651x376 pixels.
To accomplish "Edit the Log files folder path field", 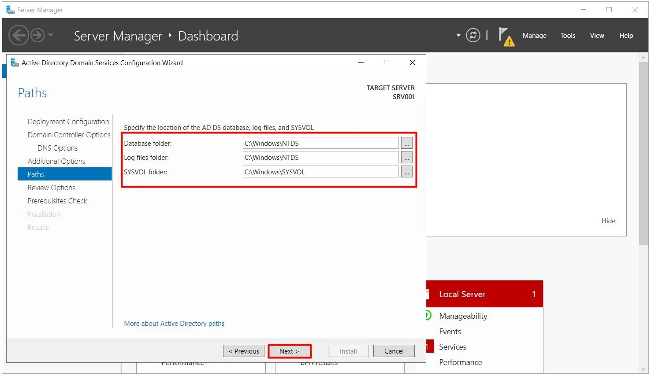I will tap(320, 157).
